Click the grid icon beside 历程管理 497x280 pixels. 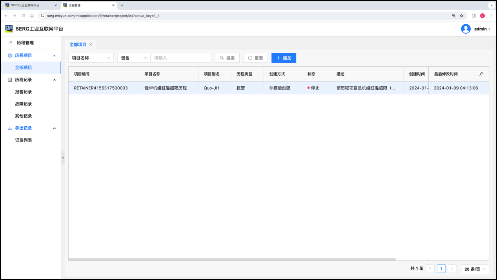coord(10,43)
